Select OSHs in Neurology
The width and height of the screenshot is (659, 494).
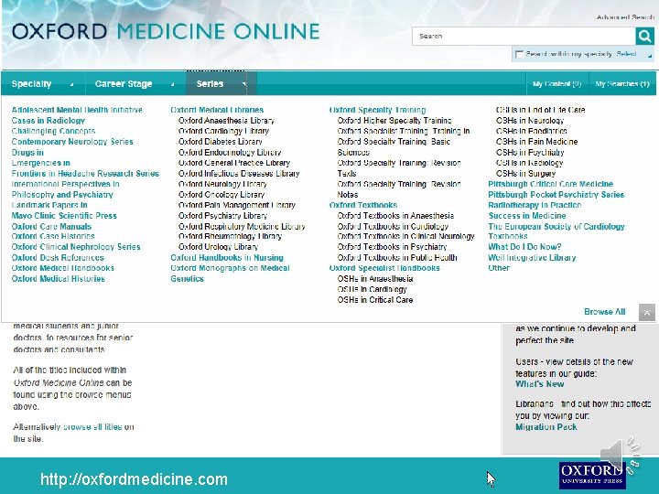pyautogui.click(x=530, y=121)
